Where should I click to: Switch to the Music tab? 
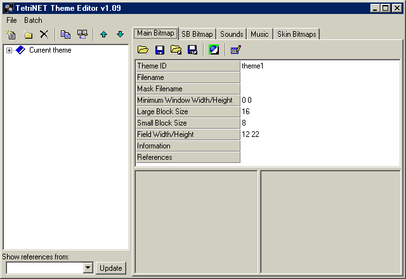[x=259, y=34]
